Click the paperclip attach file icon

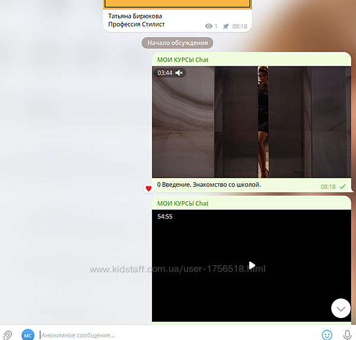(8, 335)
